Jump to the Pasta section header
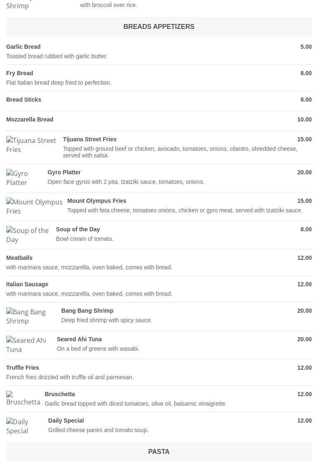The width and height of the screenshot is (318, 461). pos(159,451)
